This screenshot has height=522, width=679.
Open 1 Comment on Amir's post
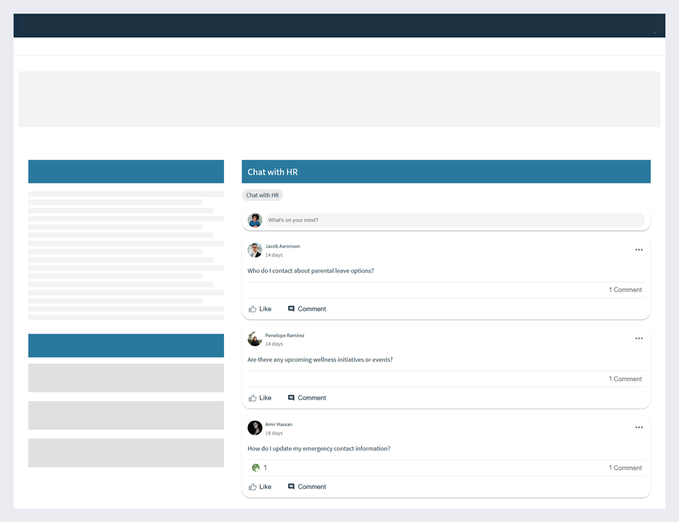click(624, 468)
